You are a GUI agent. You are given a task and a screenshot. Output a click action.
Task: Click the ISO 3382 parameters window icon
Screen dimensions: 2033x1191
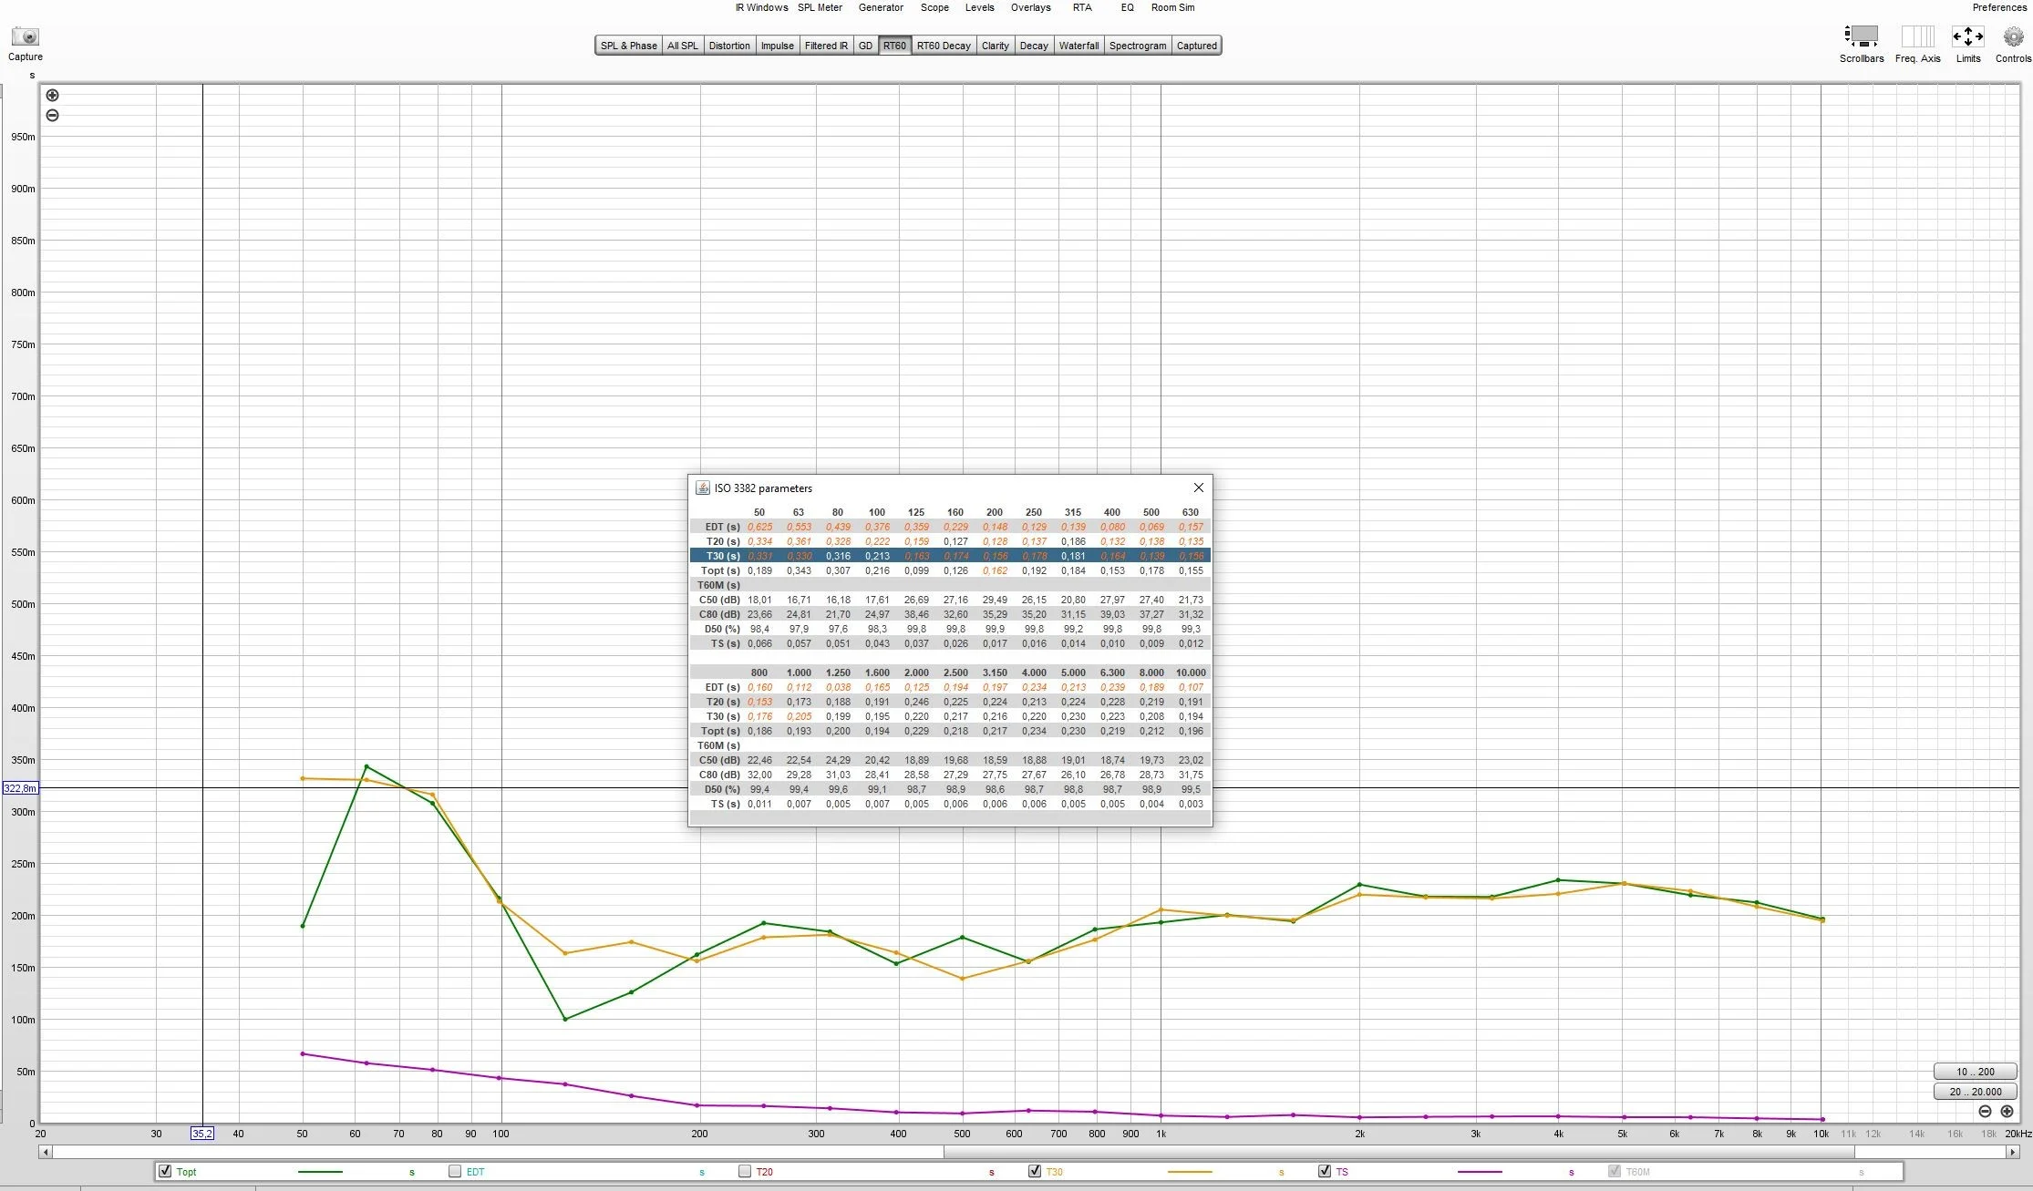[703, 488]
